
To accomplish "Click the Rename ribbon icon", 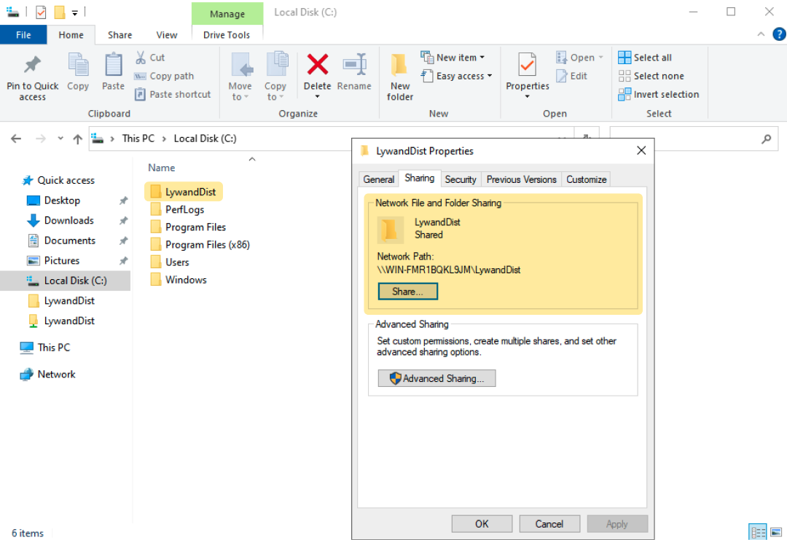I will [x=354, y=65].
